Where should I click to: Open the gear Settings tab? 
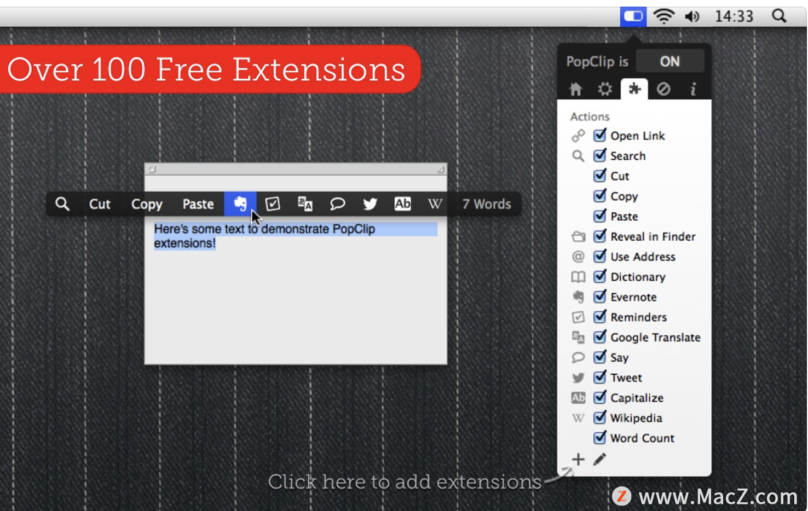tap(605, 89)
